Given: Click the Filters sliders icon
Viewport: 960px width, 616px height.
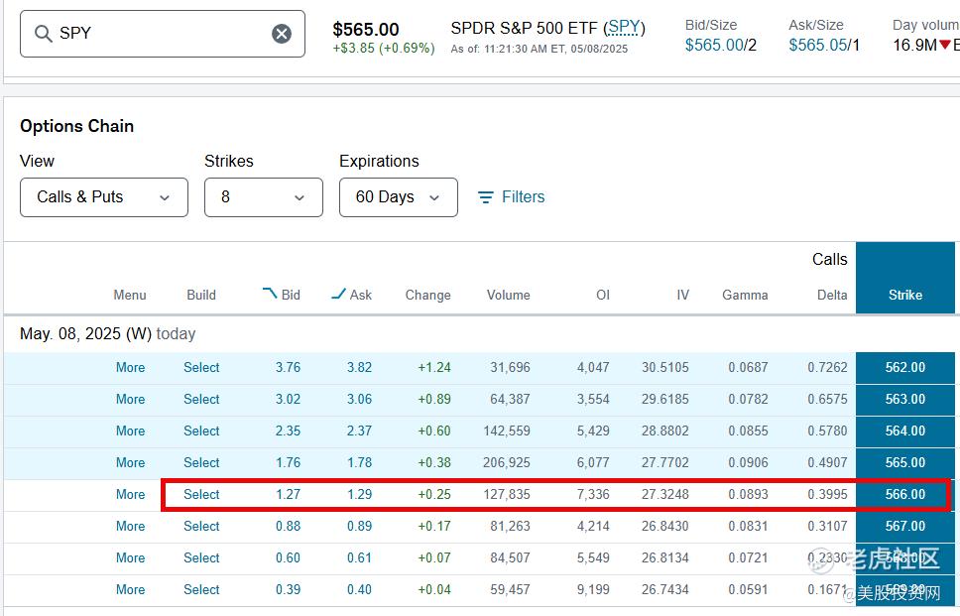Looking at the screenshot, I should (x=486, y=197).
